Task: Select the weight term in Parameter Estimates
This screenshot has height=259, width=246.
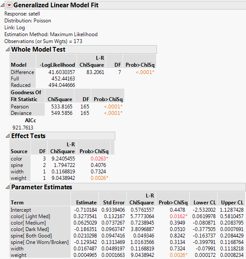Action: (x=18, y=255)
